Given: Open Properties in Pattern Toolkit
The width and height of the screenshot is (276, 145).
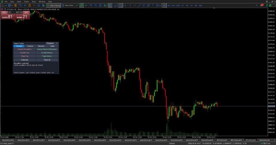Looking at the screenshot, I should coord(50,43).
